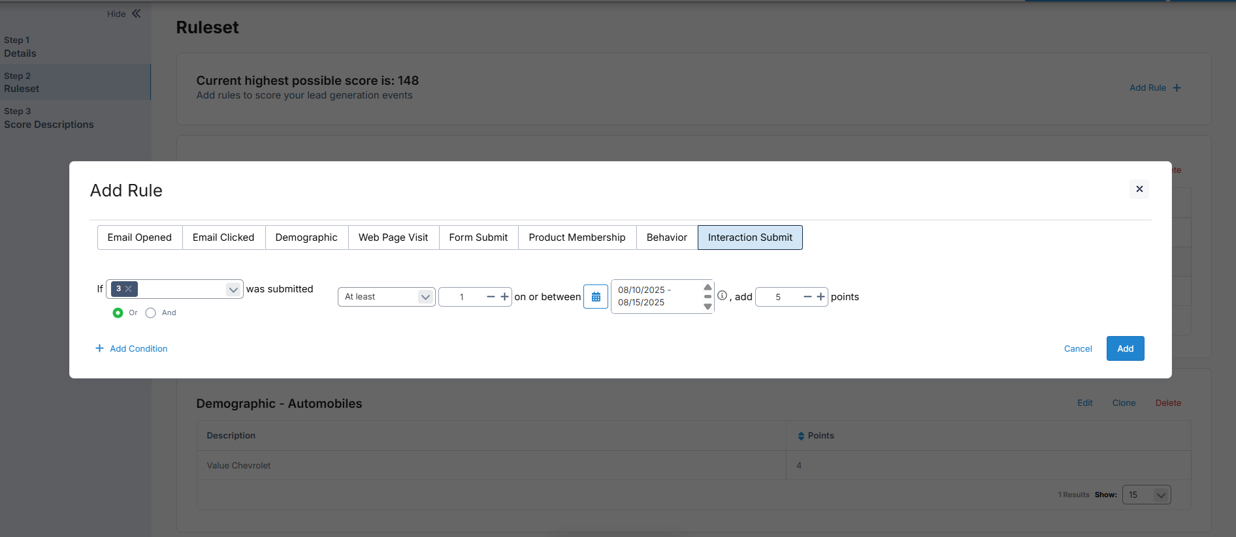Increase submission count with plus icon
Viewport: 1236px width, 537px height.
tap(504, 297)
